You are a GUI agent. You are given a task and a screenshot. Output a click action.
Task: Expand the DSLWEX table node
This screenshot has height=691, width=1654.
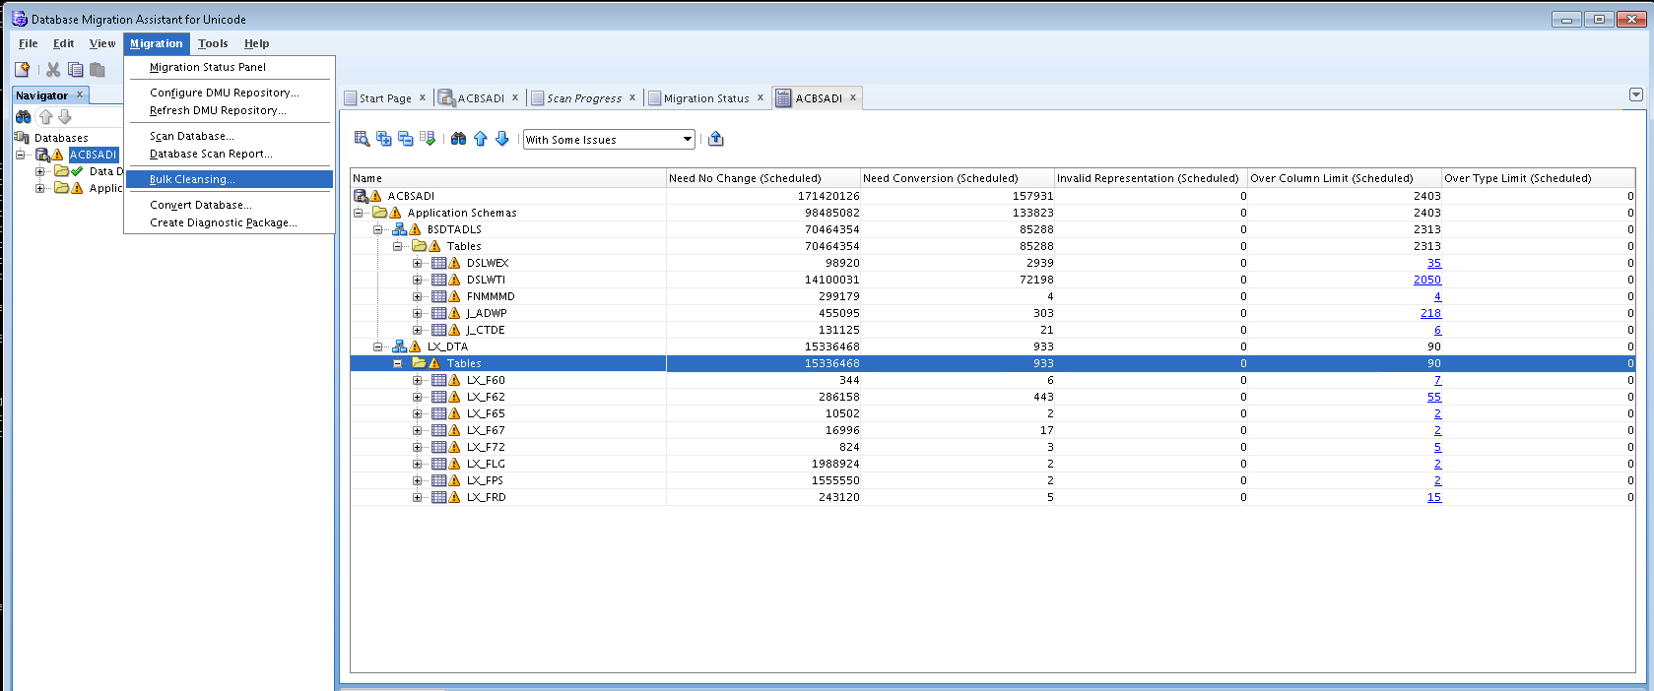tap(417, 263)
